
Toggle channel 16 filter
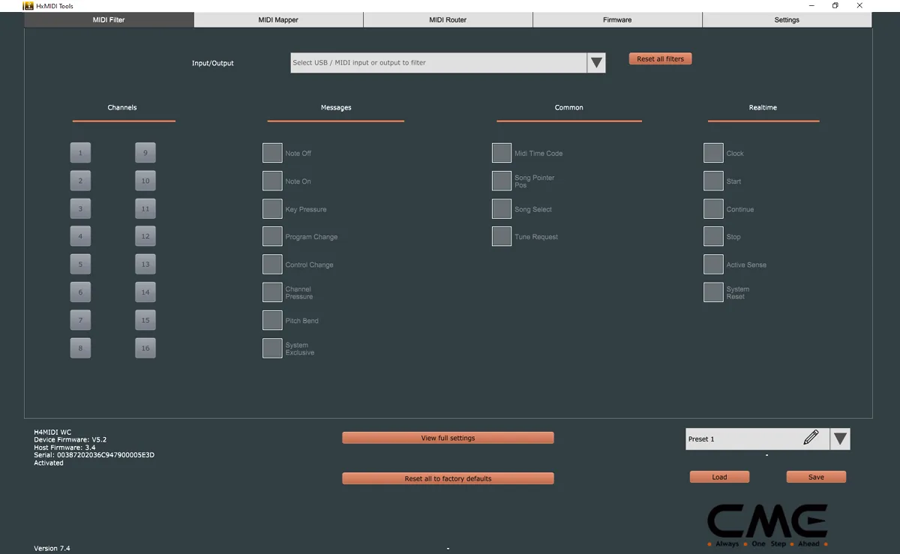[x=145, y=347]
